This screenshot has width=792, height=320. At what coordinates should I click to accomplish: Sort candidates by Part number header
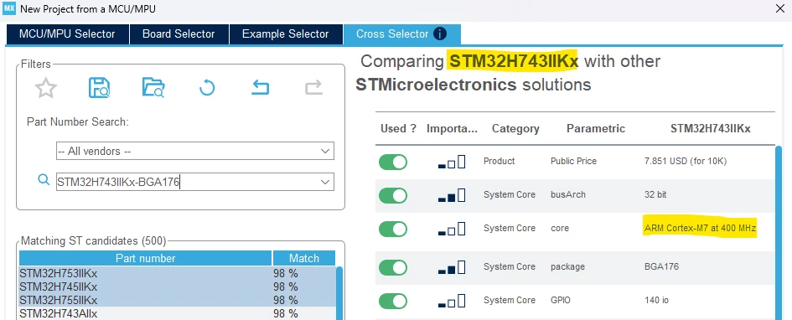coord(146,258)
